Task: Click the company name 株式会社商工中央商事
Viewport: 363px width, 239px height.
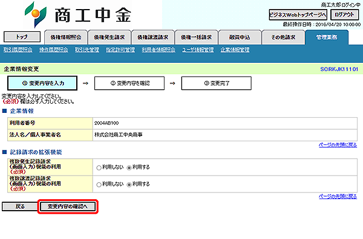Action: click(119, 135)
